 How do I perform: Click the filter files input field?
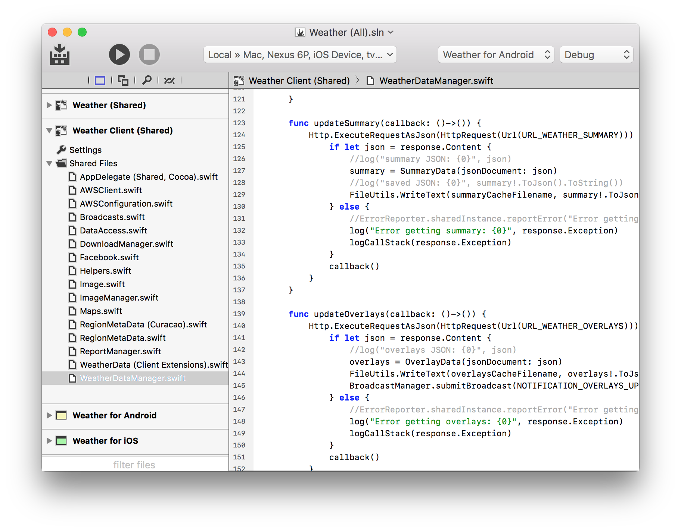pos(134,465)
